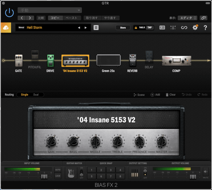Edit the 168.0 tempo value
212x190 pixels.
pyautogui.click(x=142, y=27)
